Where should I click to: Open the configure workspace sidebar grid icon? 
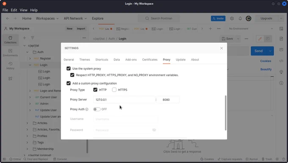tap(10, 79)
